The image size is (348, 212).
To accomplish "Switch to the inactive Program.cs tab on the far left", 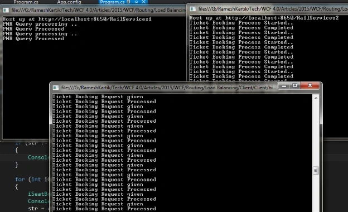I will coord(26,2).
